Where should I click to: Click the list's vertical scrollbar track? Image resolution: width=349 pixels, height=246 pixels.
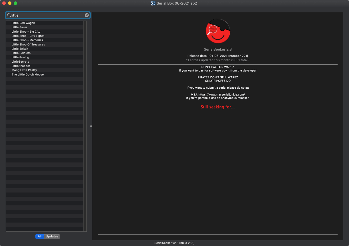click(x=85, y=126)
